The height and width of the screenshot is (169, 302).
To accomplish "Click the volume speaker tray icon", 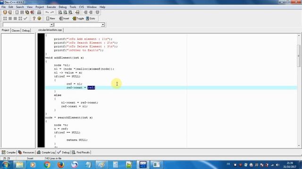I will point(277,165).
